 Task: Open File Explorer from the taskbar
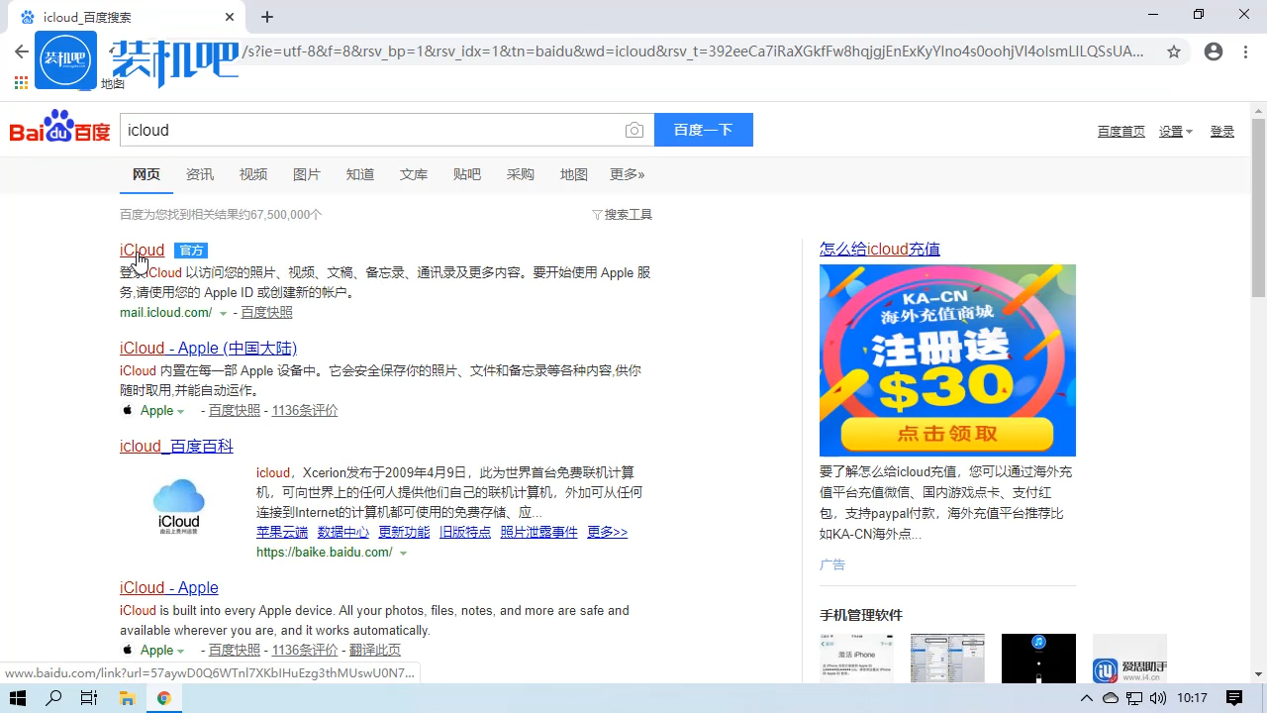click(x=127, y=698)
